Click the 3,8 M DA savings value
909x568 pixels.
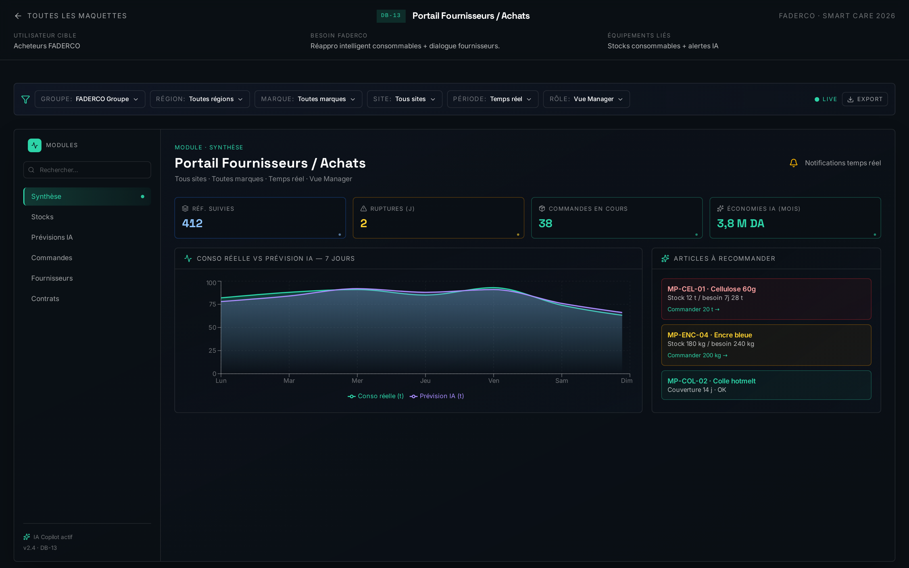(x=741, y=224)
